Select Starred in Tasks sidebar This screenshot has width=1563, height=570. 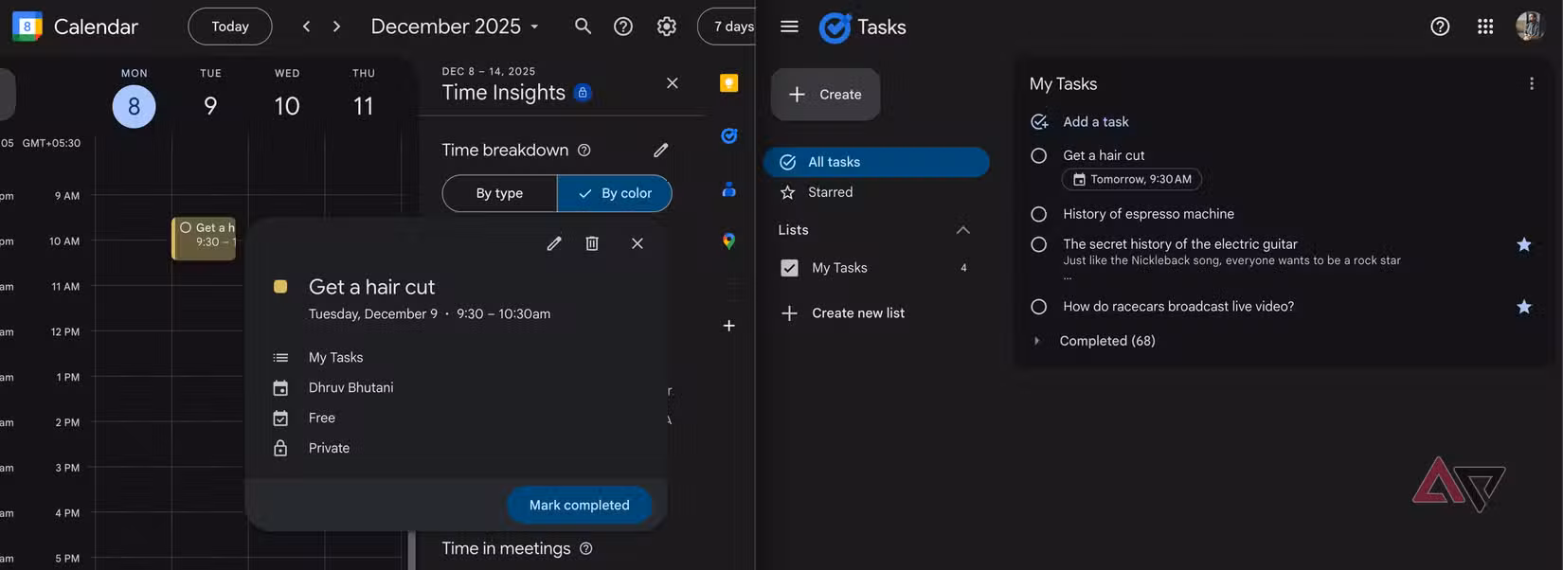point(830,192)
